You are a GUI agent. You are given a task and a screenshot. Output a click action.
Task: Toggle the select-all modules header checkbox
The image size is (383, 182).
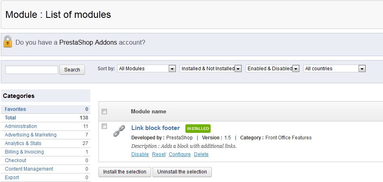104,111
